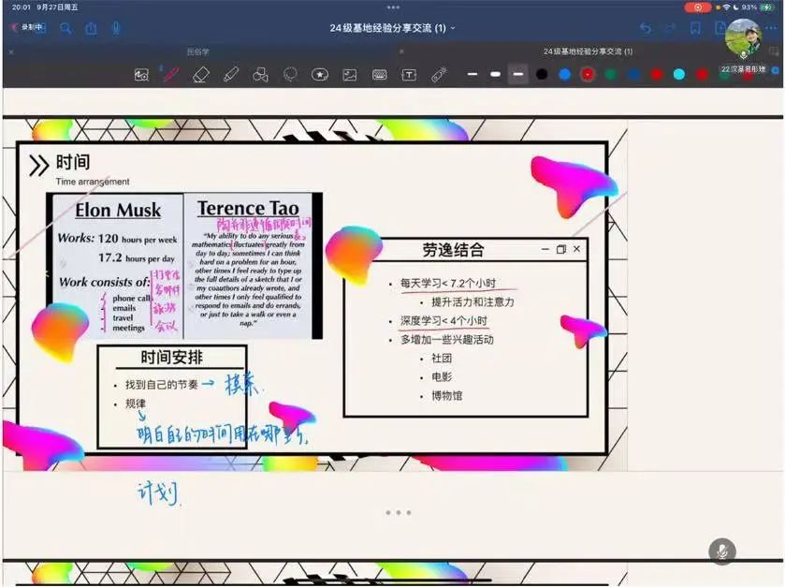Viewport: 785px width, 587px height.
Task: Select the text box tool
Action: click(x=409, y=75)
